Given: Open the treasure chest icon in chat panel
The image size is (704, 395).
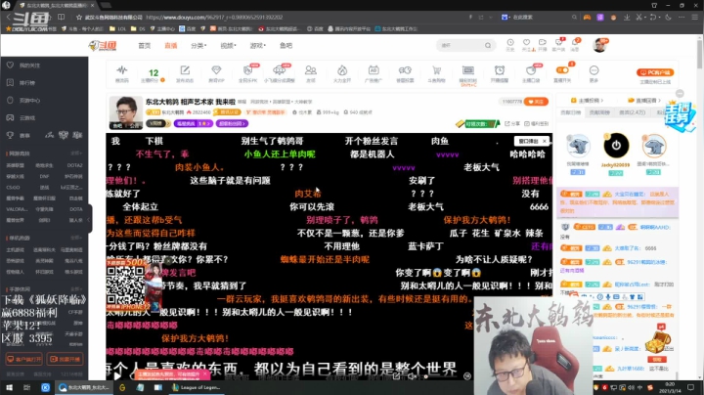Looking at the screenshot, I should (x=658, y=341).
